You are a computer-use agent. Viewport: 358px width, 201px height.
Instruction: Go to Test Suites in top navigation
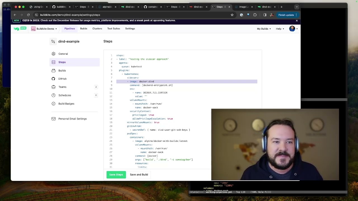coord(114,28)
